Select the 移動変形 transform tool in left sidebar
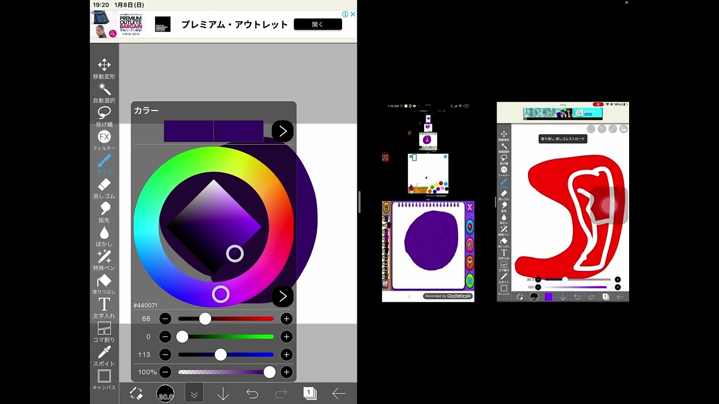719x404 pixels. tap(104, 68)
